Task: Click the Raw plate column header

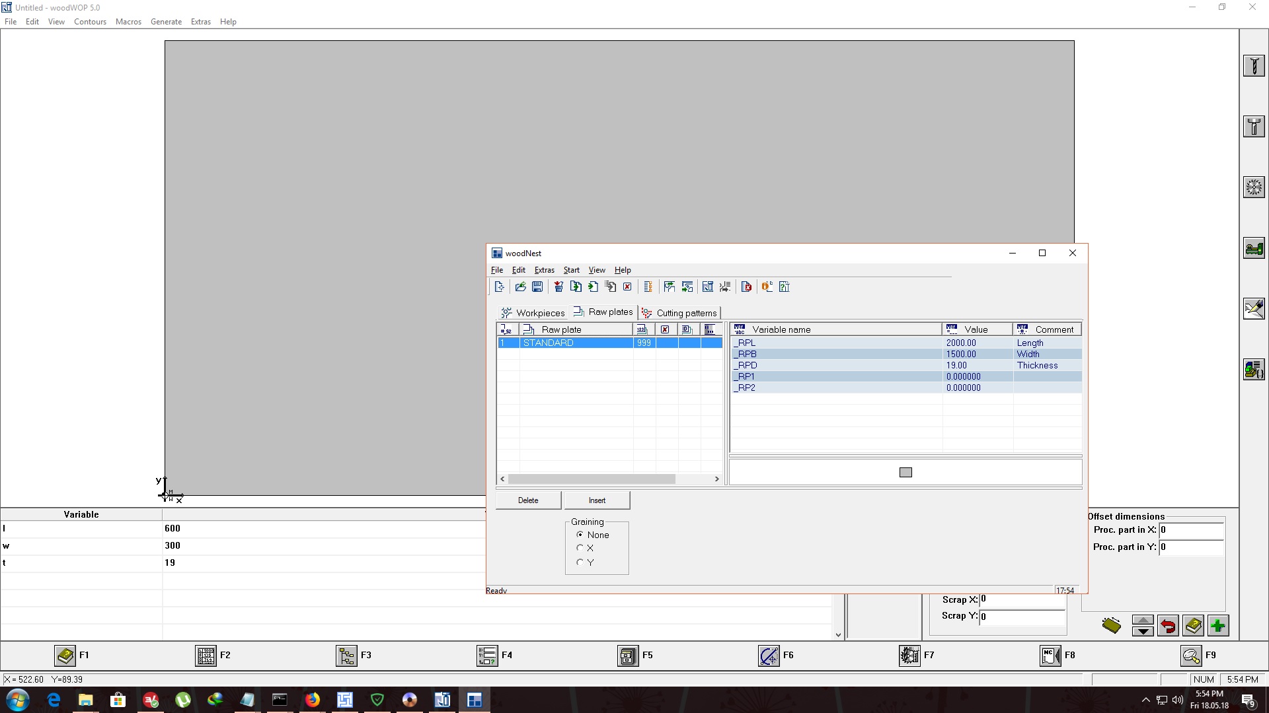Action: (x=576, y=329)
